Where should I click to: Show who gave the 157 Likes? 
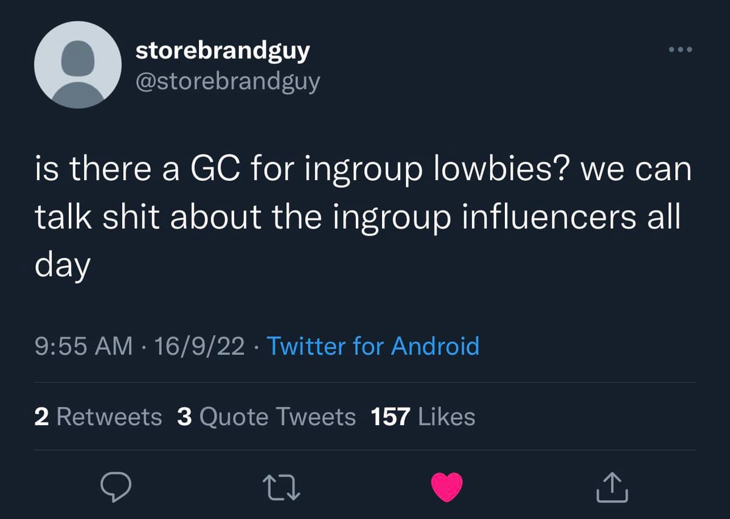[423, 417]
